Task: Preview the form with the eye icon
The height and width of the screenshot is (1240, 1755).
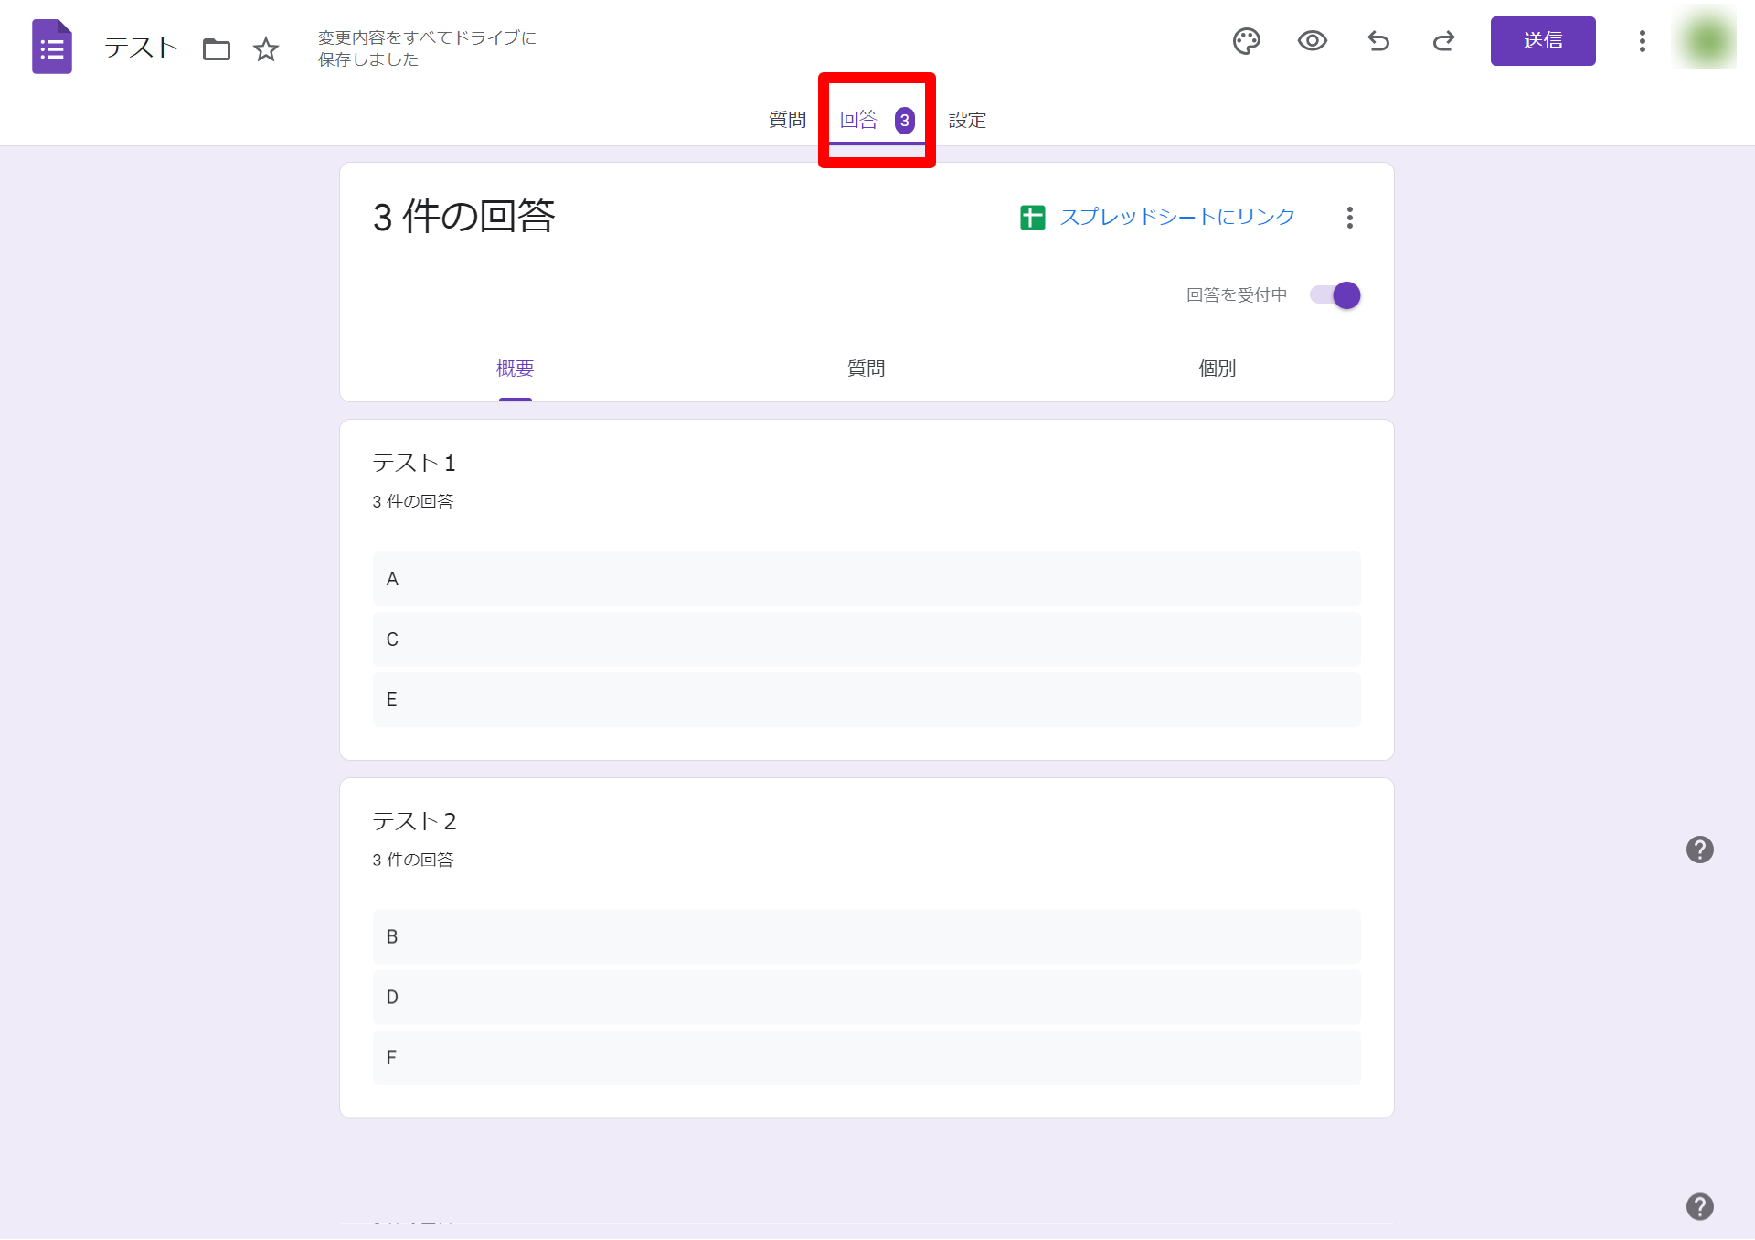Action: (1313, 41)
